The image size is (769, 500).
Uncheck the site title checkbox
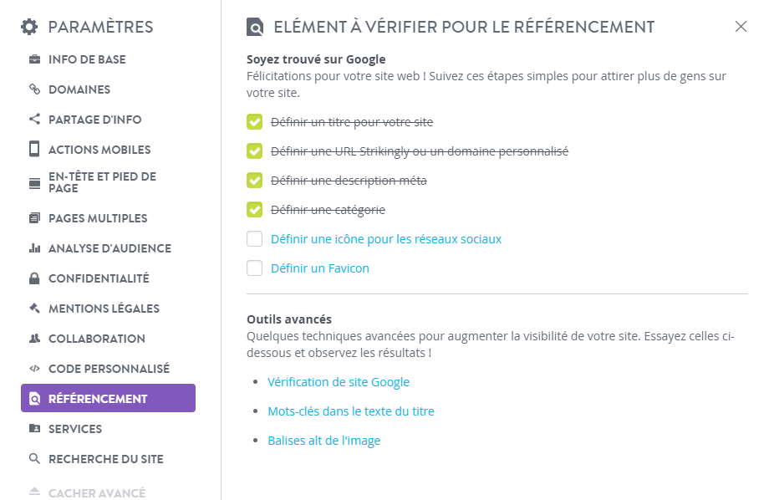pos(255,122)
